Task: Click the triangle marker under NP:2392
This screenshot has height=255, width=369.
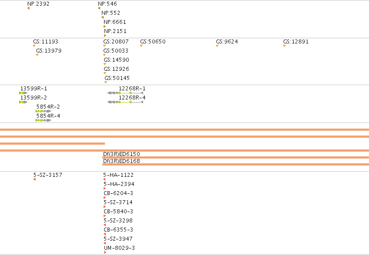Action: pos(29,9)
